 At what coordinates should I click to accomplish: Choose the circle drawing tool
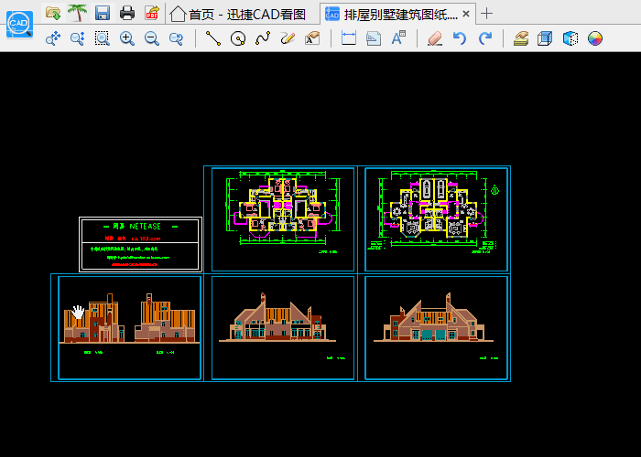(238, 38)
